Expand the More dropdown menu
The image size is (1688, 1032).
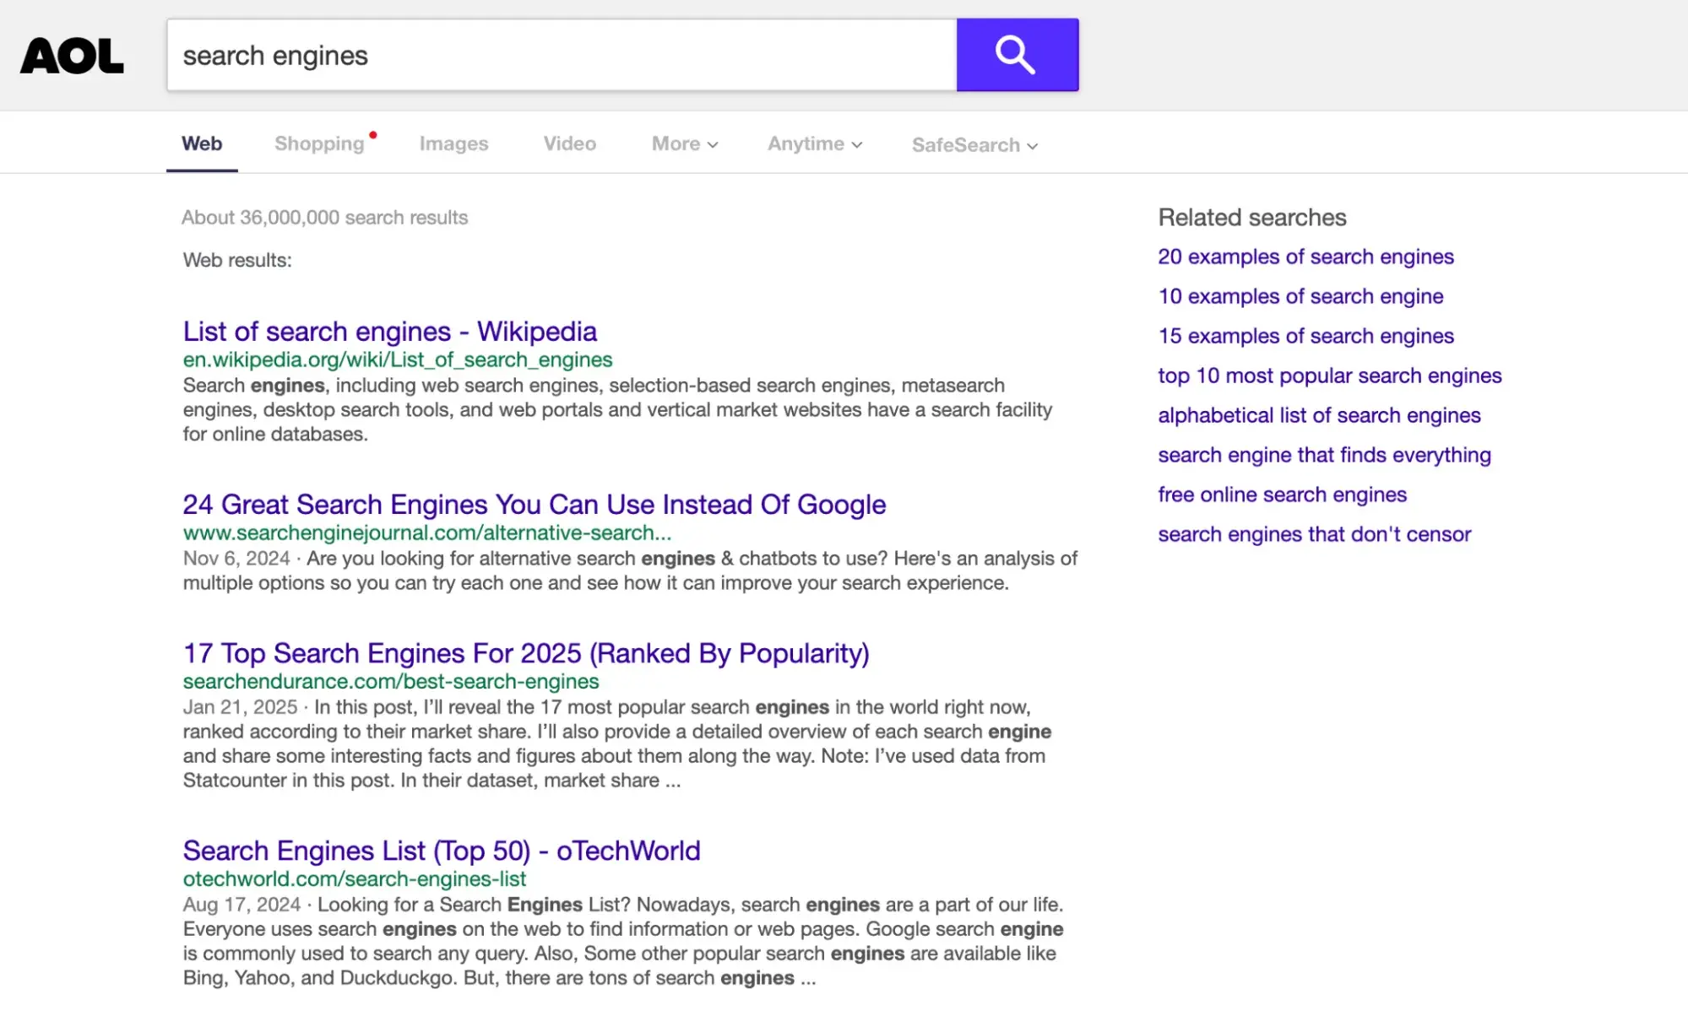pyautogui.click(x=685, y=143)
